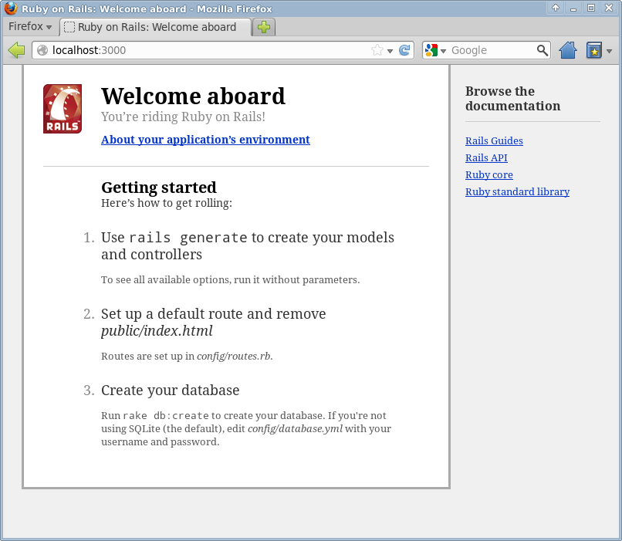Click the config/routes.rb text

coord(234,357)
